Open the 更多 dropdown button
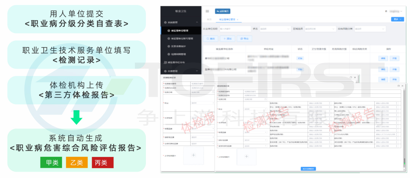 [397, 19]
